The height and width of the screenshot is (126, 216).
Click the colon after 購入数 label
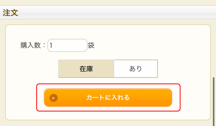(44, 45)
